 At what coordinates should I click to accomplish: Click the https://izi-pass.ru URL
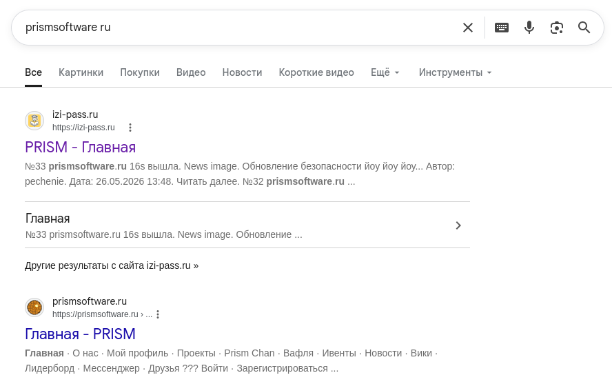coord(83,128)
